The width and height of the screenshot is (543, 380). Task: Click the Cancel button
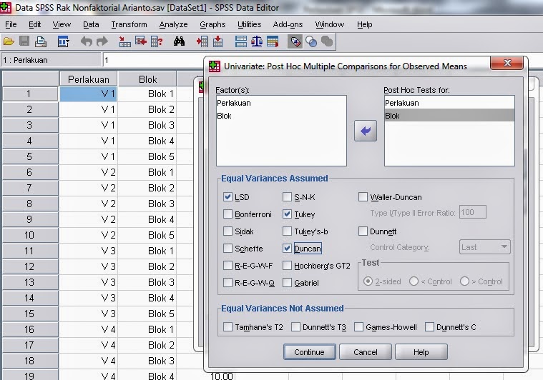(x=366, y=352)
